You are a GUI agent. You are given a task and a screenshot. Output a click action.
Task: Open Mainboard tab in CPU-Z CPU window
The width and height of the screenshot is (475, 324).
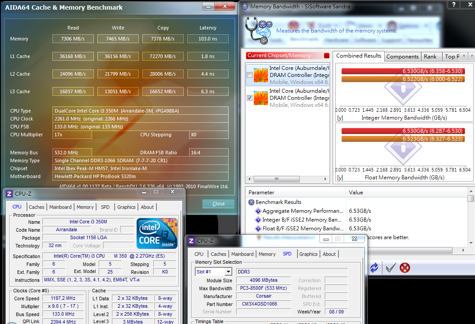pyautogui.click(x=60, y=207)
